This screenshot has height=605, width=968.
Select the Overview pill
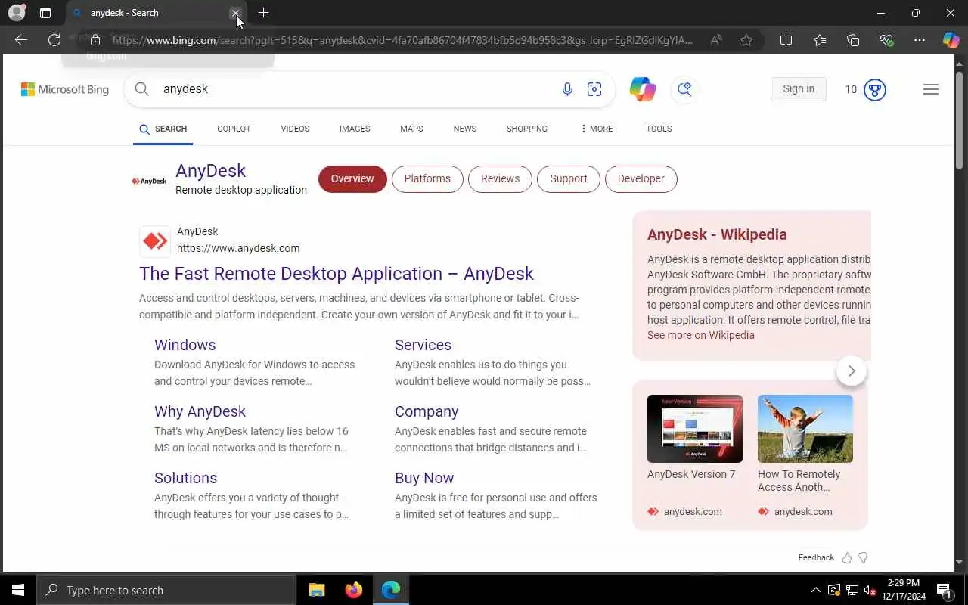352,179
